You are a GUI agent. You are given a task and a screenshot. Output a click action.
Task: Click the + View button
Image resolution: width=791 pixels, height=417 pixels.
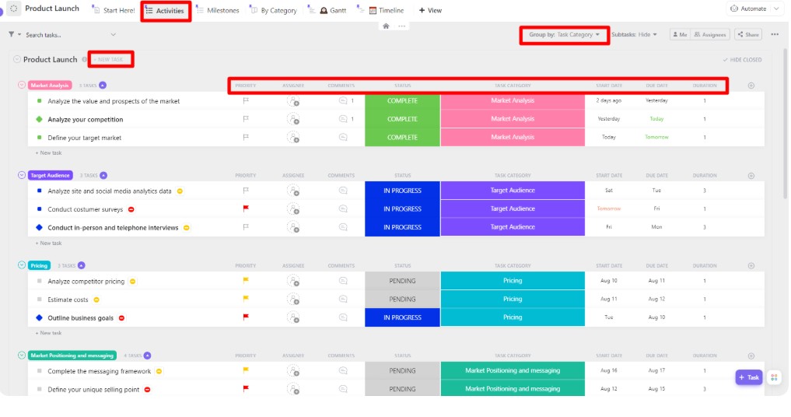(430, 10)
